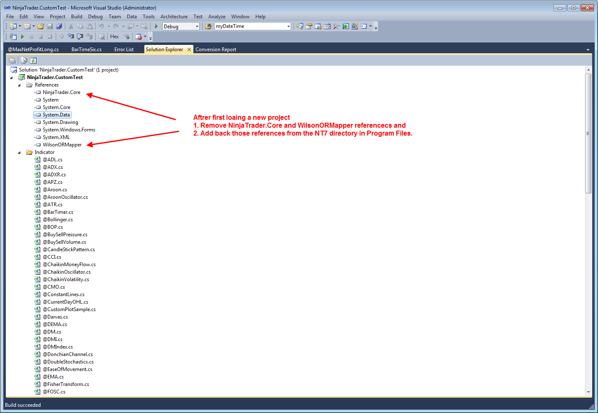Open the document tabs overflow dropdown
This screenshot has width=598, height=413.
(x=588, y=49)
